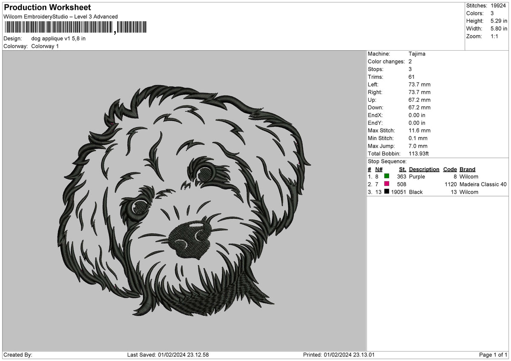Click the Production Worksheet title
511x361 pixels.
[47, 7]
